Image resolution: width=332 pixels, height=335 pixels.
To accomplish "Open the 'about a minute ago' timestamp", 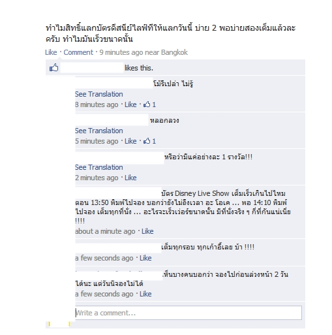I will tap(105, 231).
